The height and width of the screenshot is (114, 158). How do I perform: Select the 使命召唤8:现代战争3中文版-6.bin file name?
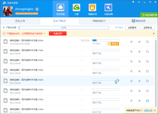click(x=27, y=60)
